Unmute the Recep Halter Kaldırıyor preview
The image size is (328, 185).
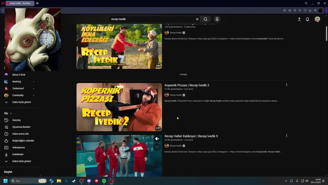pos(157,139)
